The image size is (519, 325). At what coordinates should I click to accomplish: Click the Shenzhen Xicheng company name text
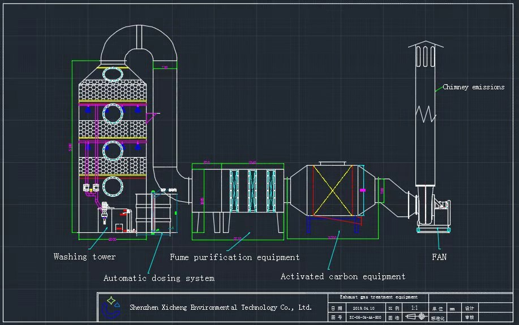221,307
